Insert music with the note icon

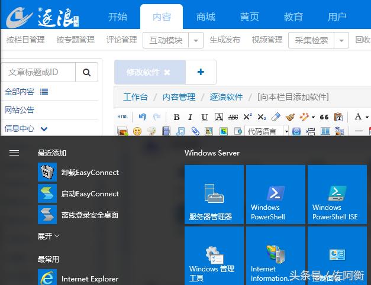click(x=180, y=131)
